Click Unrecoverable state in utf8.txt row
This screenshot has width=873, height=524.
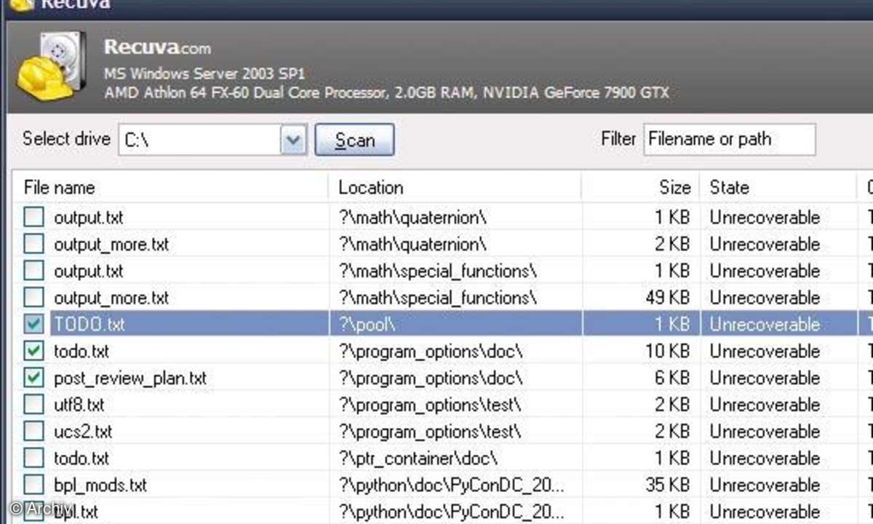(765, 405)
